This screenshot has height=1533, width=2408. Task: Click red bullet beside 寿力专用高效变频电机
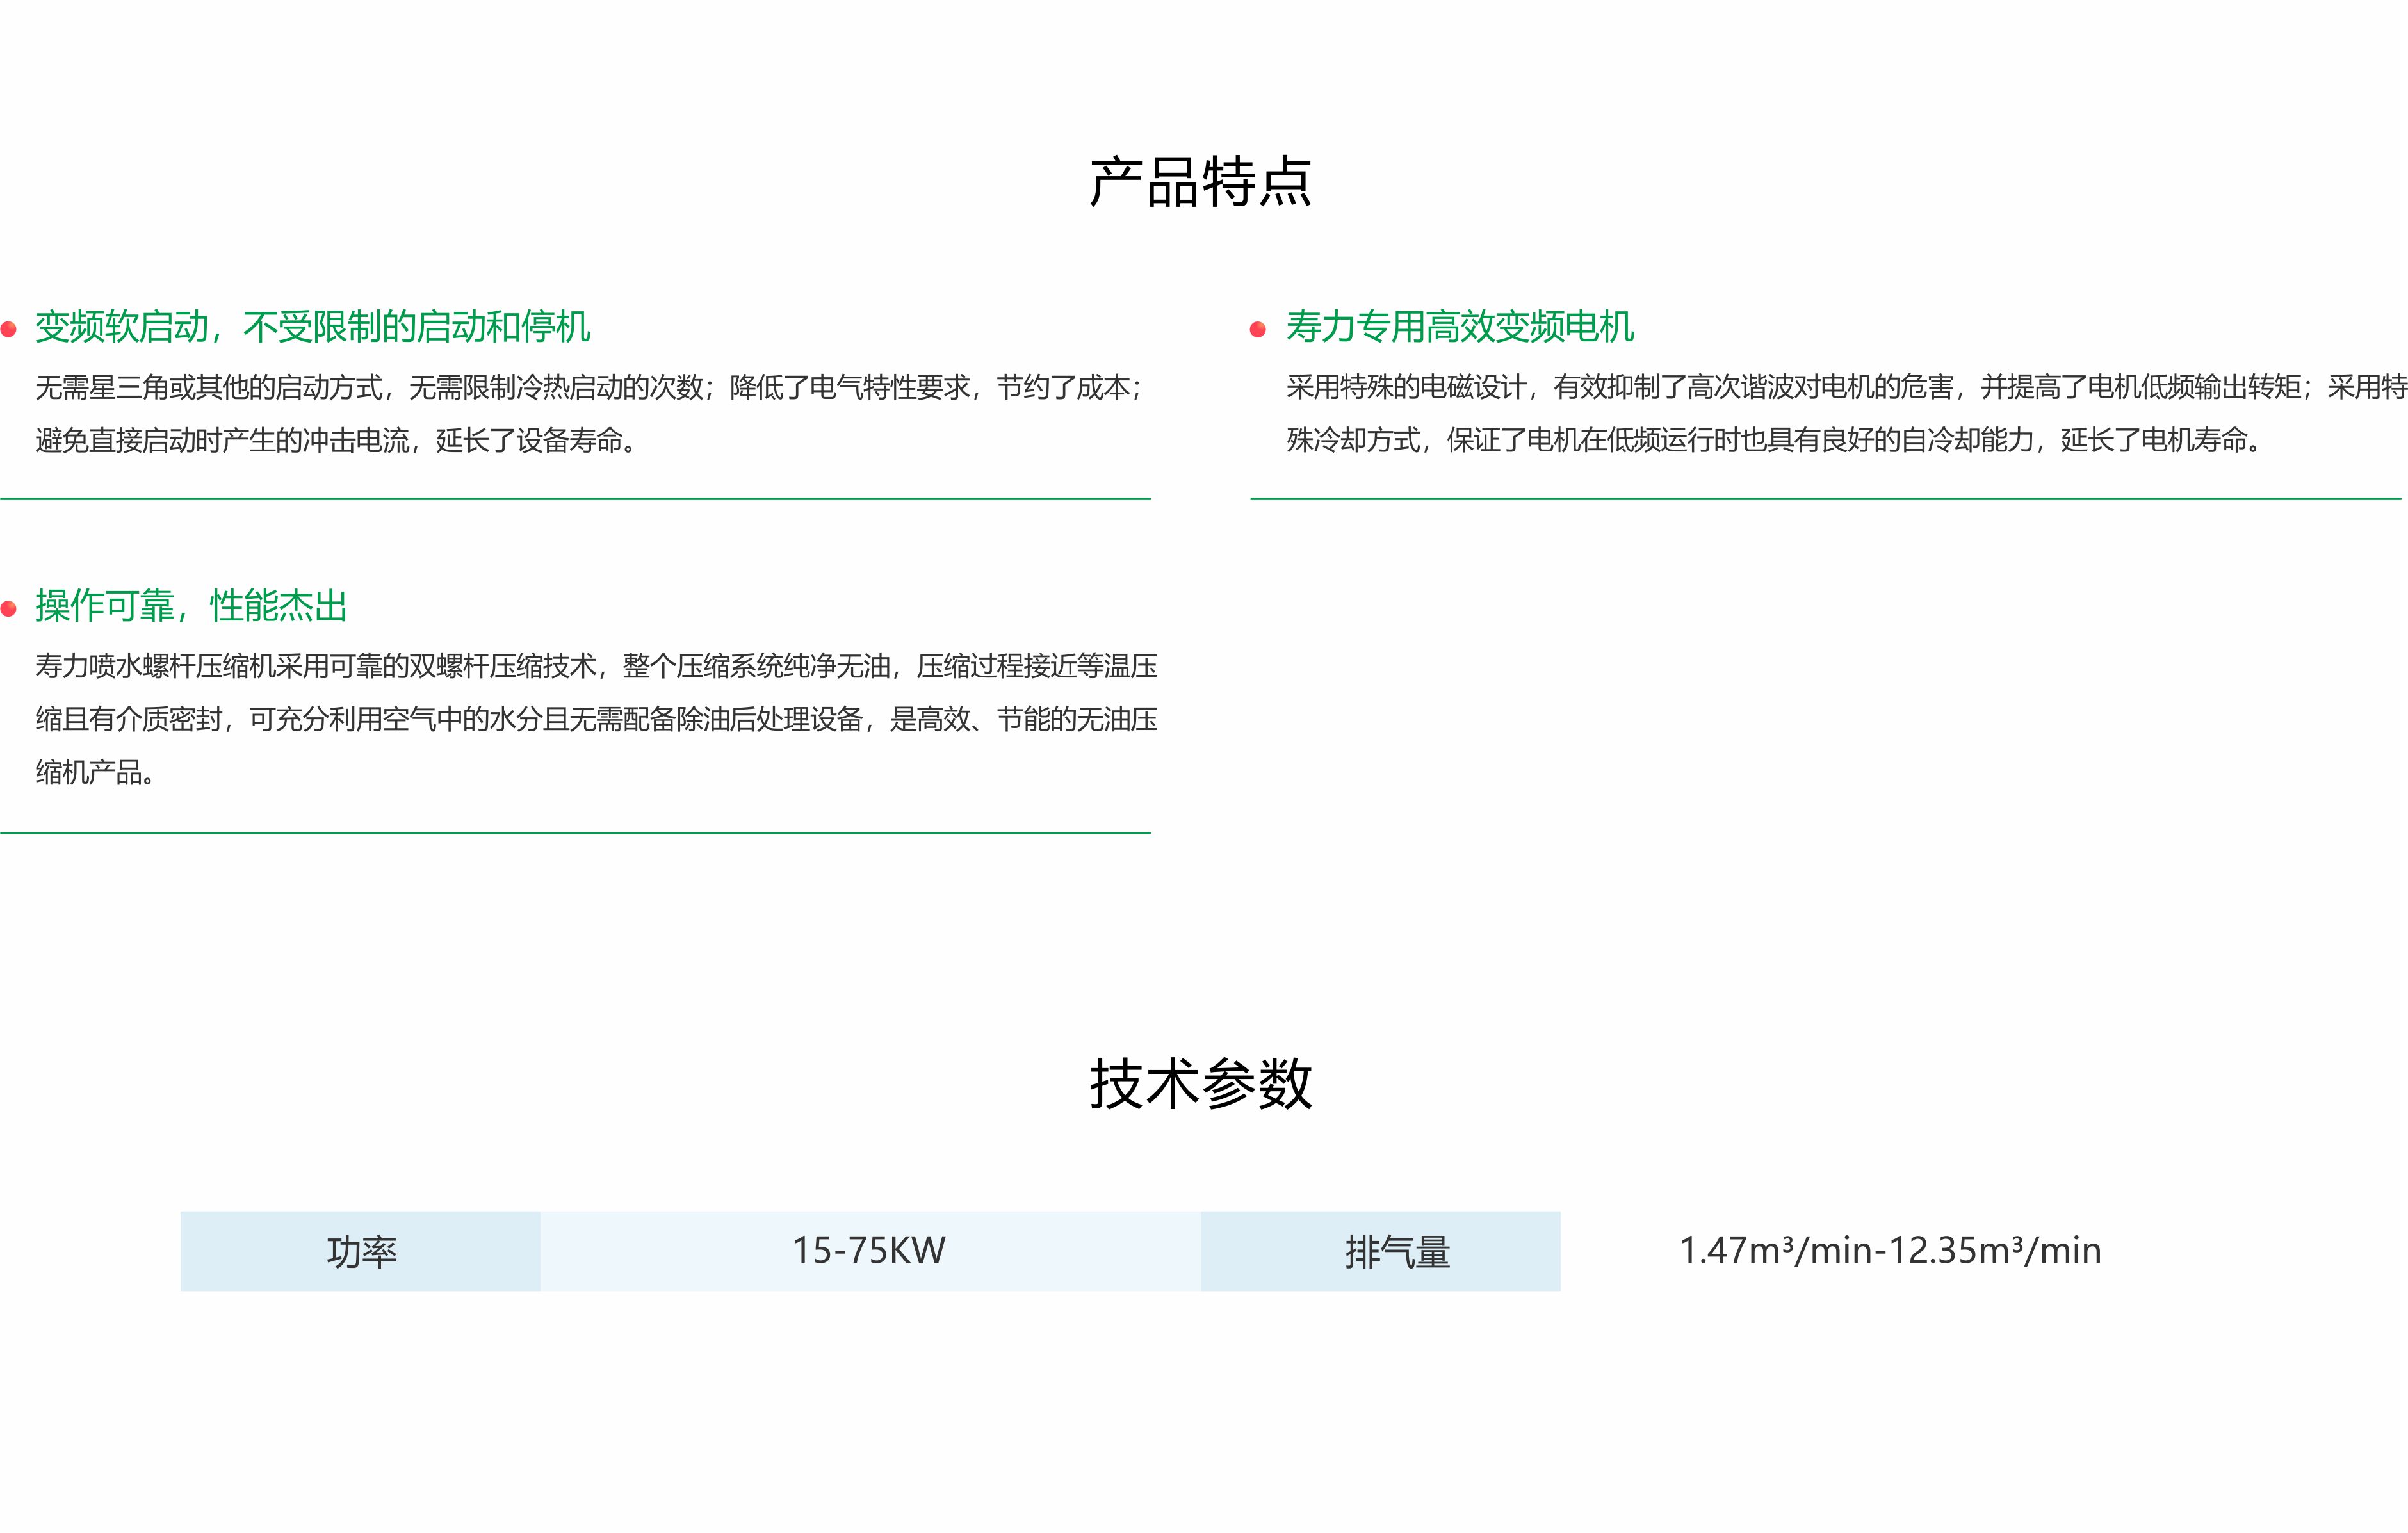[1258, 329]
